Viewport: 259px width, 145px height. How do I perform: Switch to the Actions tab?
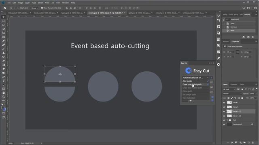226,41
